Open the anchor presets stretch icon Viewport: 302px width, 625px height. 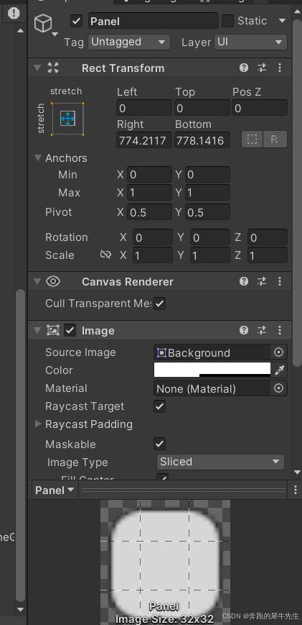point(67,119)
